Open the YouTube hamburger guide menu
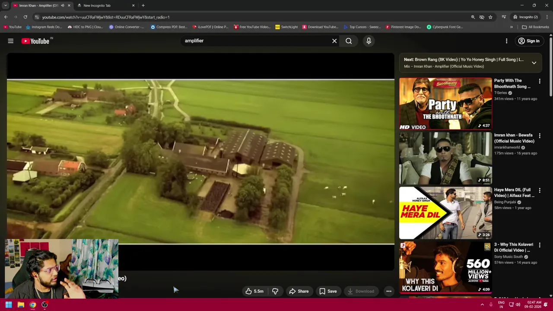Viewport: 553px width, 311px height. coord(11,41)
